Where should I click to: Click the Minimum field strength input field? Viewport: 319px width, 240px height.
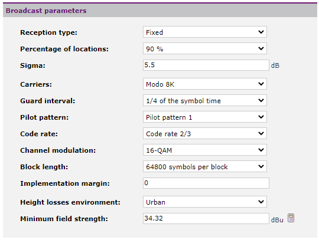206,219
